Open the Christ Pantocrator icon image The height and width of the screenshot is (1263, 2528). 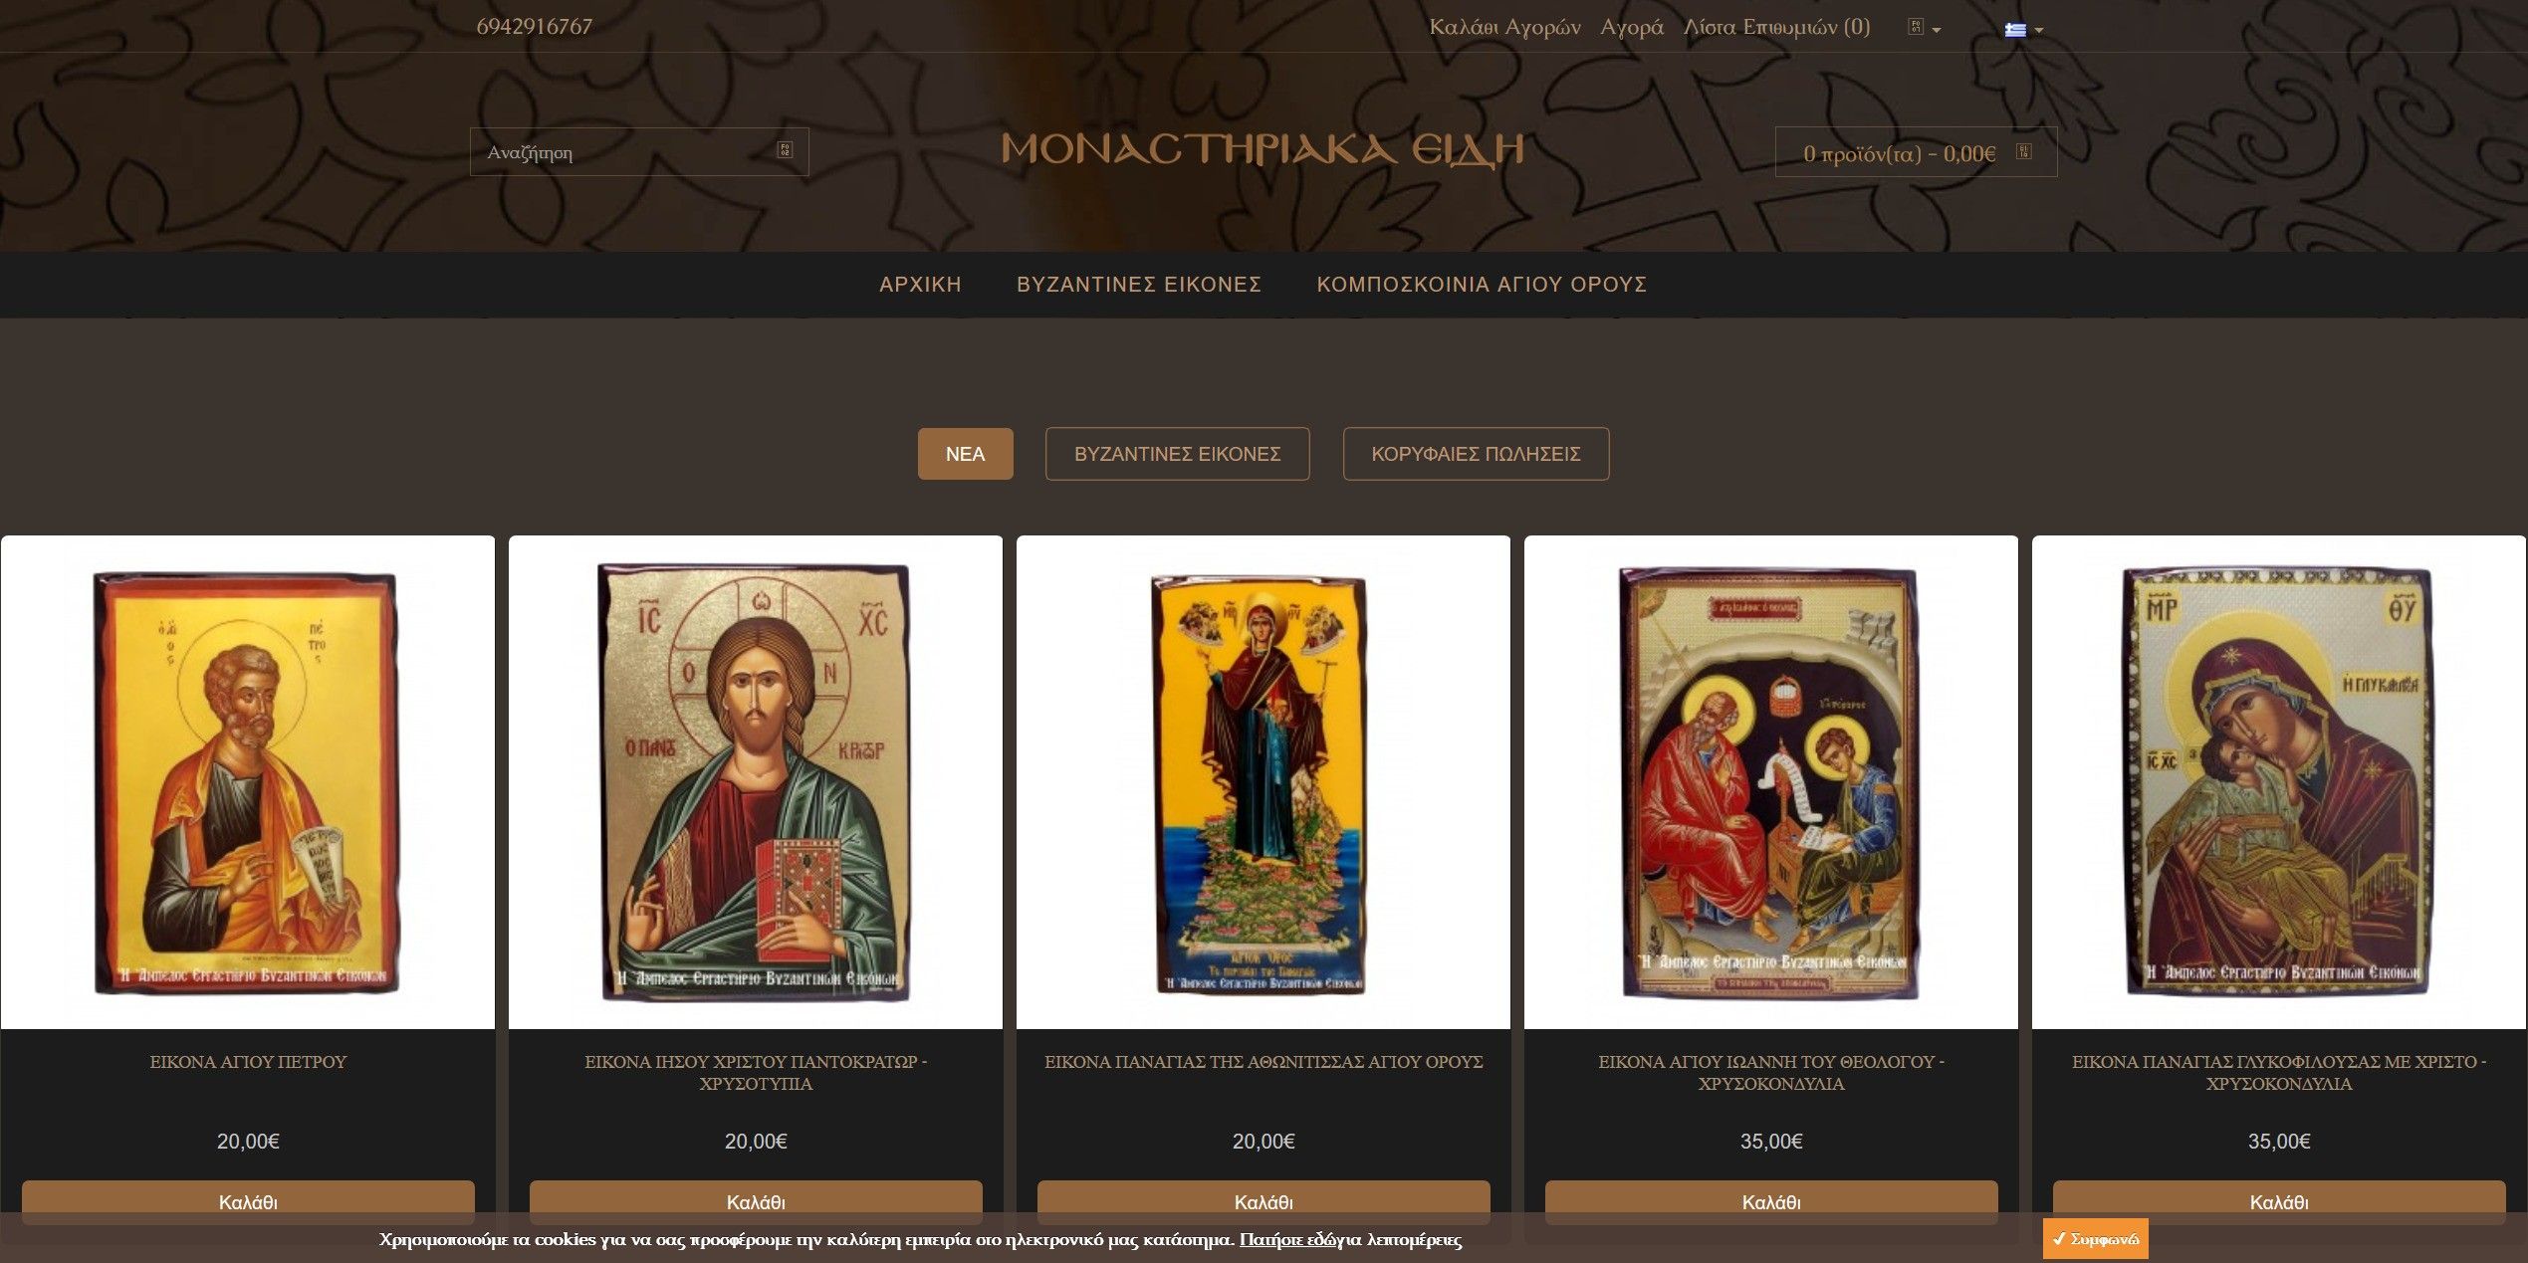[756, 782]
